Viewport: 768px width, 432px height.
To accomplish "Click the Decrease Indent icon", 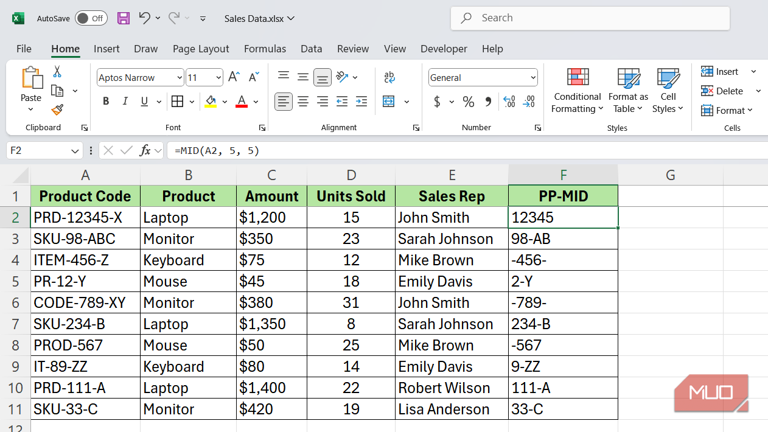I will [342, 102].
